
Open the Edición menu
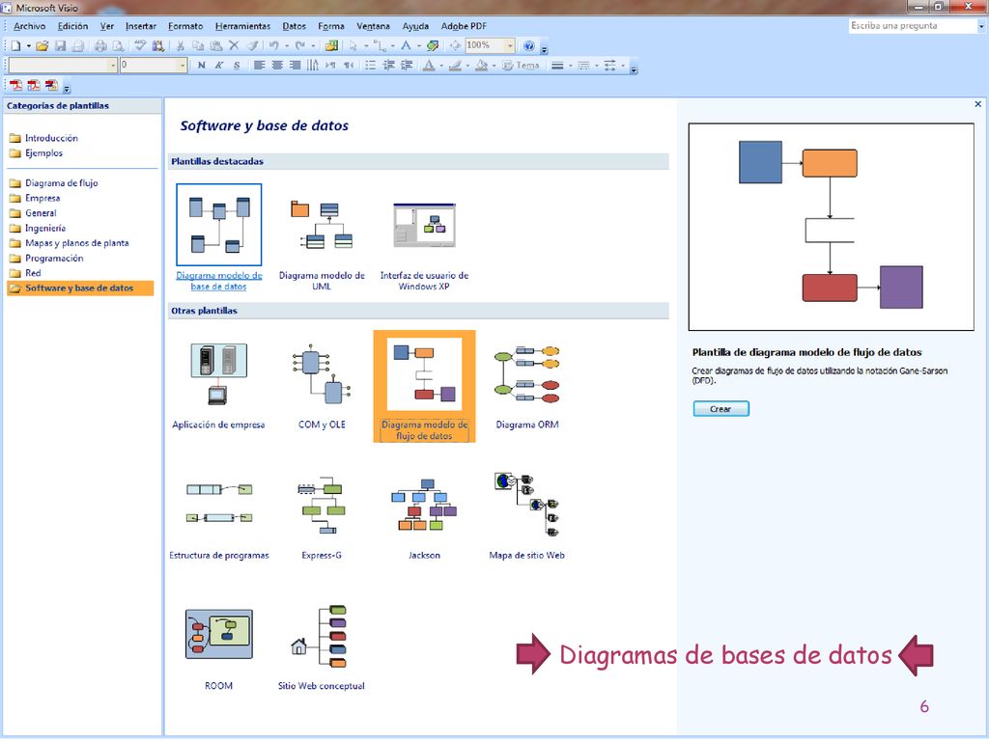click(73, 26)
